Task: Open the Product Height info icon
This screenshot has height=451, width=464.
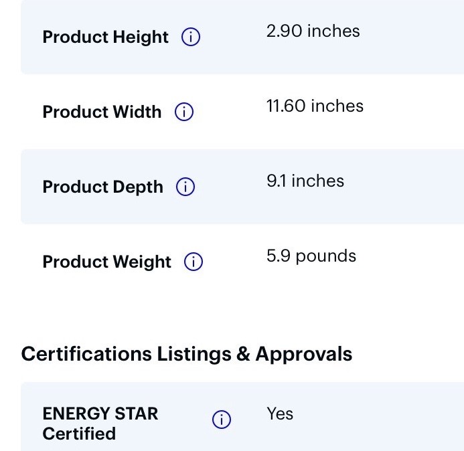Action: 191,37
